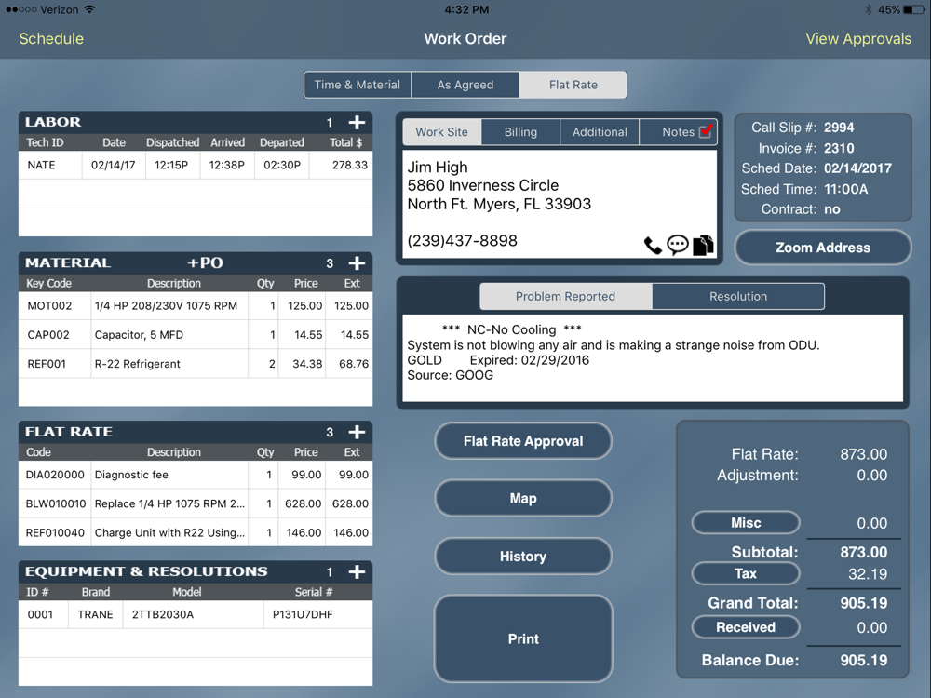Select the MOT002 material row
Viewport: 931px width, 698px height.
pyautogui.click(x=196, y=305)
